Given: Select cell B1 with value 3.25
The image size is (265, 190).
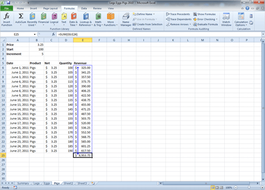Looking at the screenshot, I should pos(37,44).
